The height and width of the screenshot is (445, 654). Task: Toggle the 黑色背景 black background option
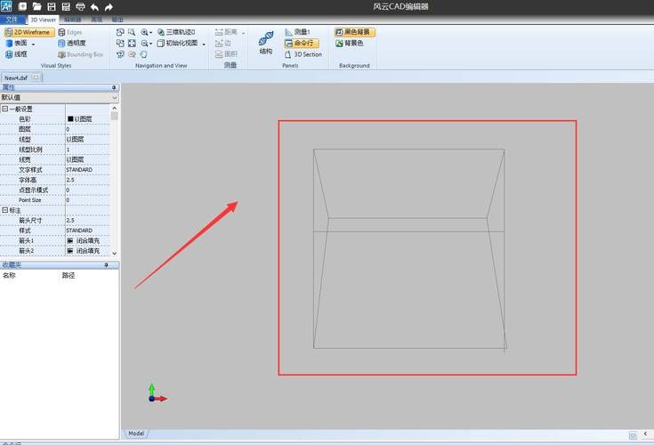pyautogui.click(x=354, y=32)
